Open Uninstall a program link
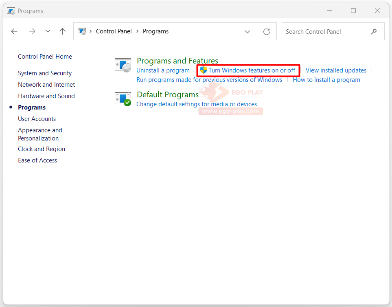 [163, 70]
